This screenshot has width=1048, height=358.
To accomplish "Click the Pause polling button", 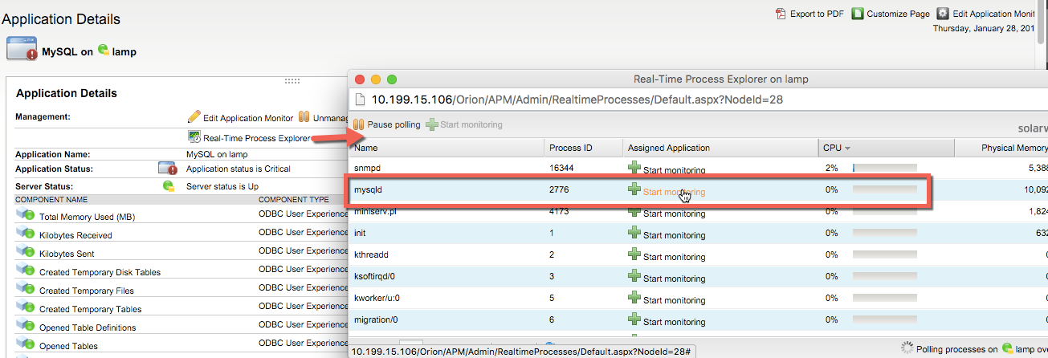I will pyautogui.click(x=386, y=124).
